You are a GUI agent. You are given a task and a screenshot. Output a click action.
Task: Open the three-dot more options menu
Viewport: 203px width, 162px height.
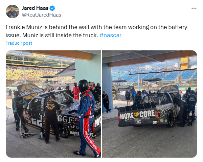(x=194, y=8)
